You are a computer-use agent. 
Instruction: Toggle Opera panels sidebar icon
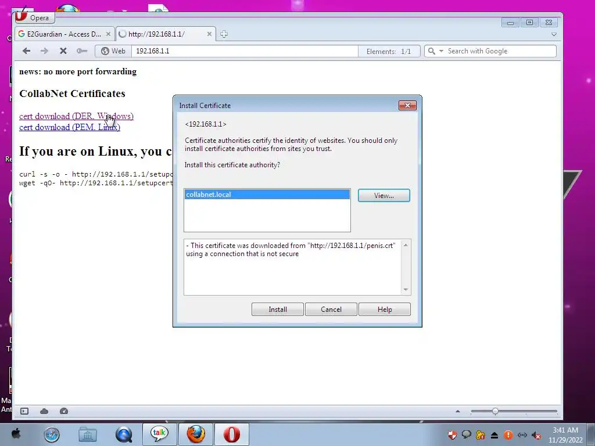click(24, 411)
